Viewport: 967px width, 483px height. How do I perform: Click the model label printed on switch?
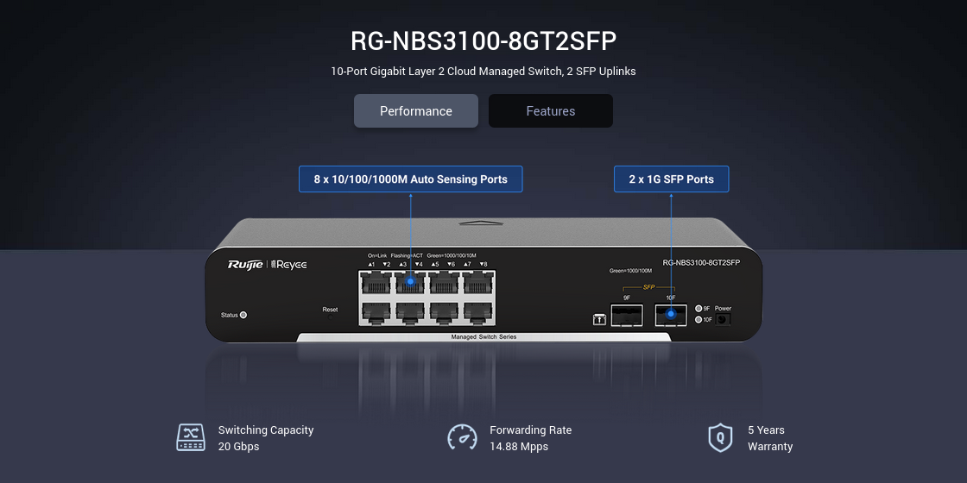[x=701, y=262]
